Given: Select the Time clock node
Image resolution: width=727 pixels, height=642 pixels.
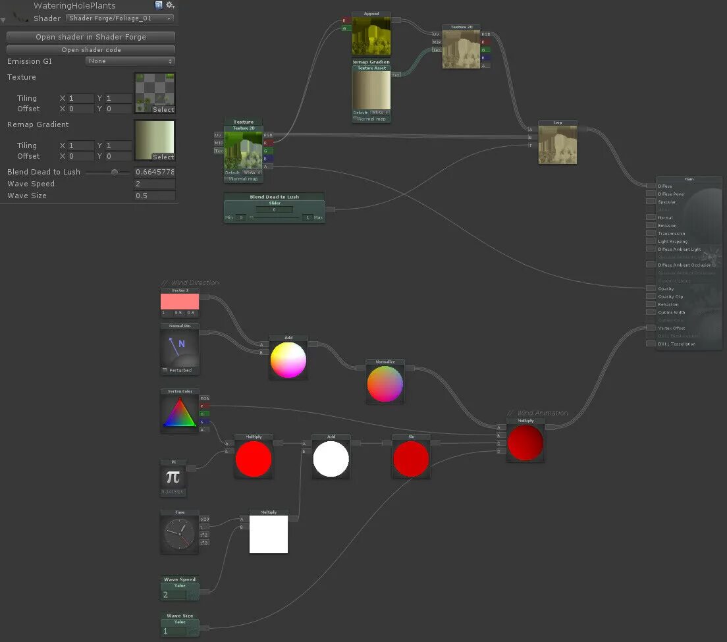Looking at the screenshot, I should [179, 533].
